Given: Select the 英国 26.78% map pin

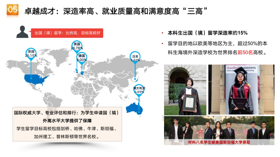Looking at the screenshot, I should (76, 46).
